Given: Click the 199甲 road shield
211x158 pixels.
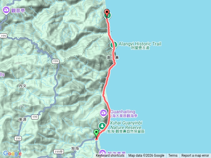Looking at the screenshot, I should pos(59,152).
